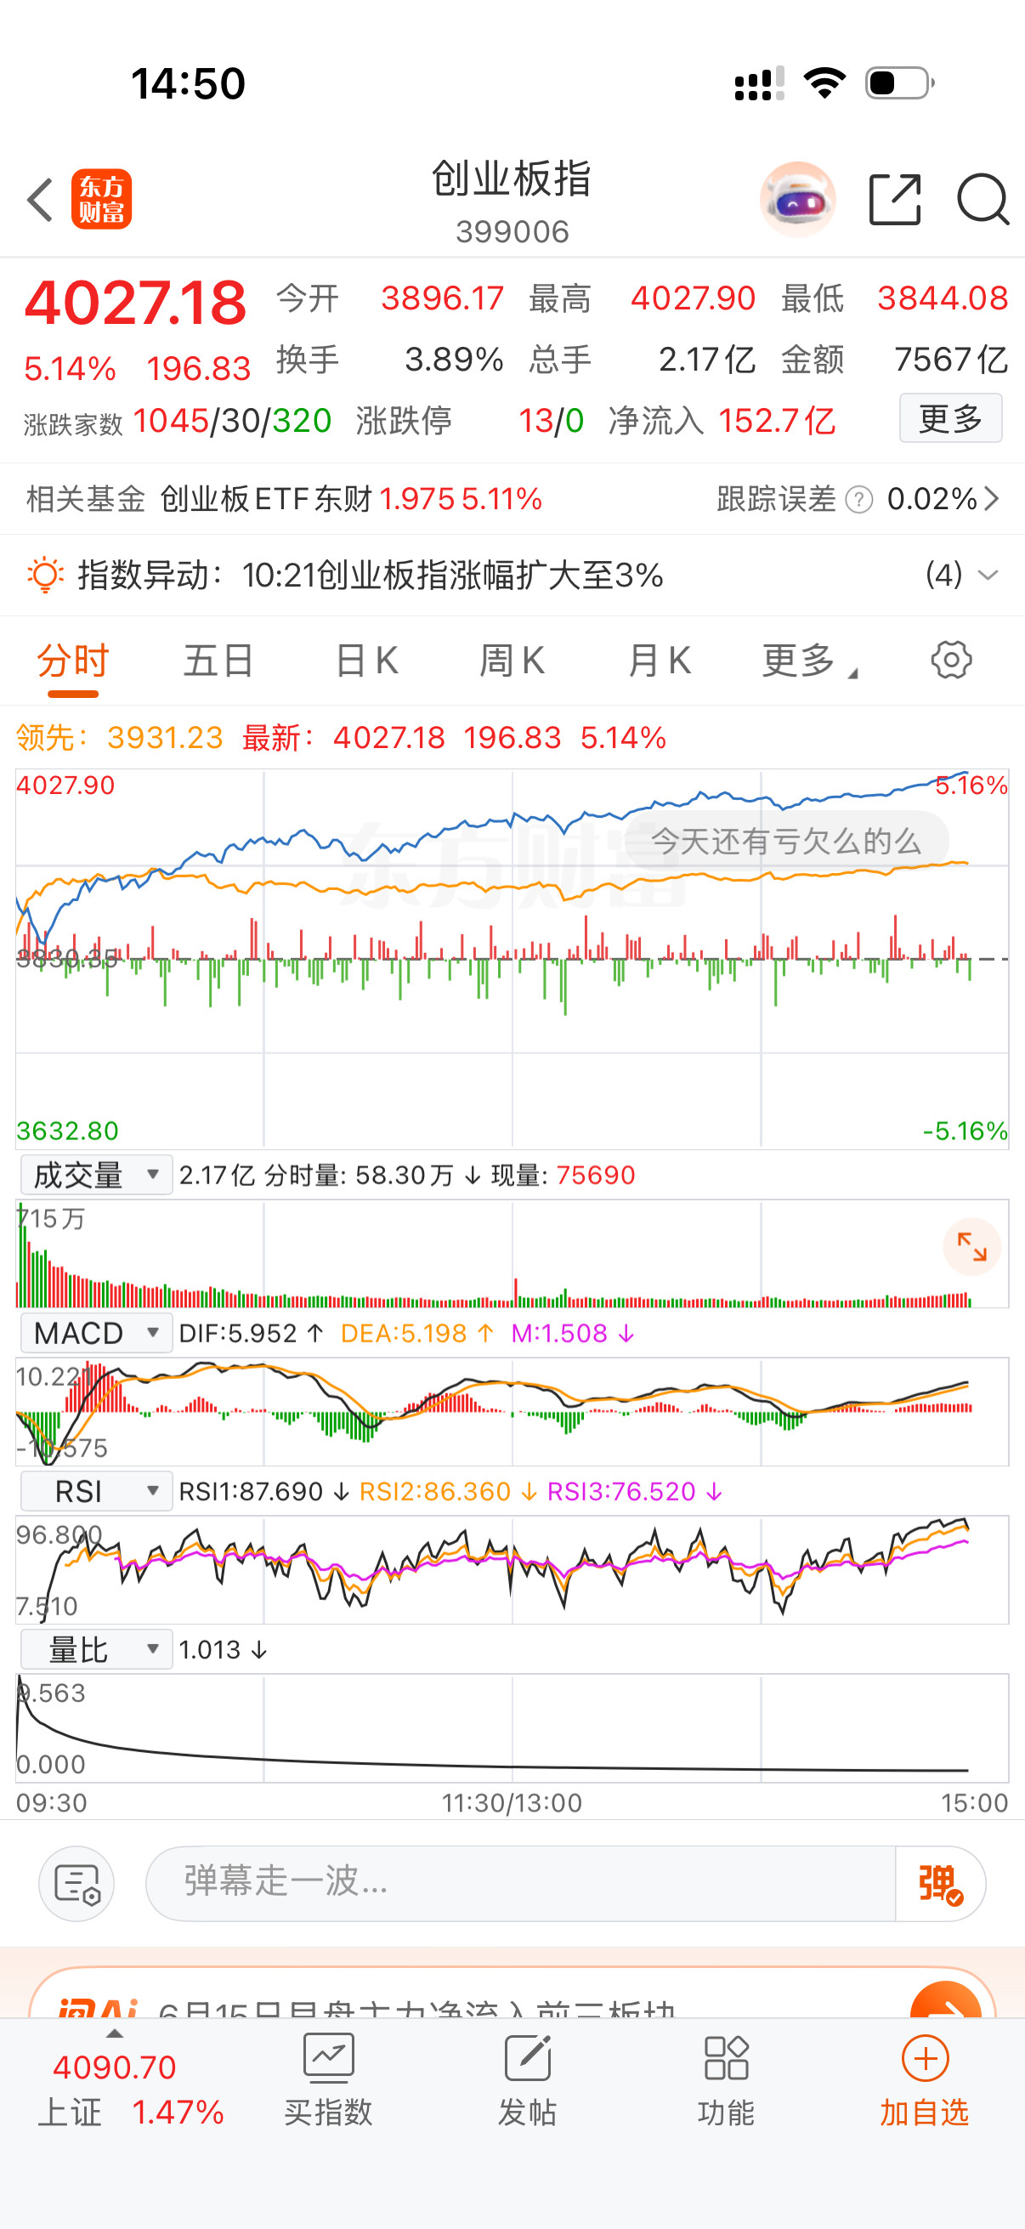This screenshot has width=1025, height=2229.
Task: Expand the 更多 chart period menu
Action: 810,661
